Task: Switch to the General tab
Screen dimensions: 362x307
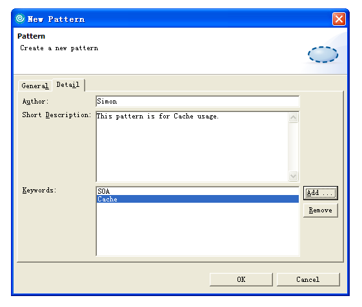Action: coord(35,86)
